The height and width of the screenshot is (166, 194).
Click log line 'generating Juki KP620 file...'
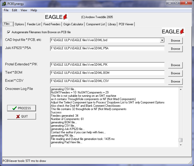(x=68, y=129)
